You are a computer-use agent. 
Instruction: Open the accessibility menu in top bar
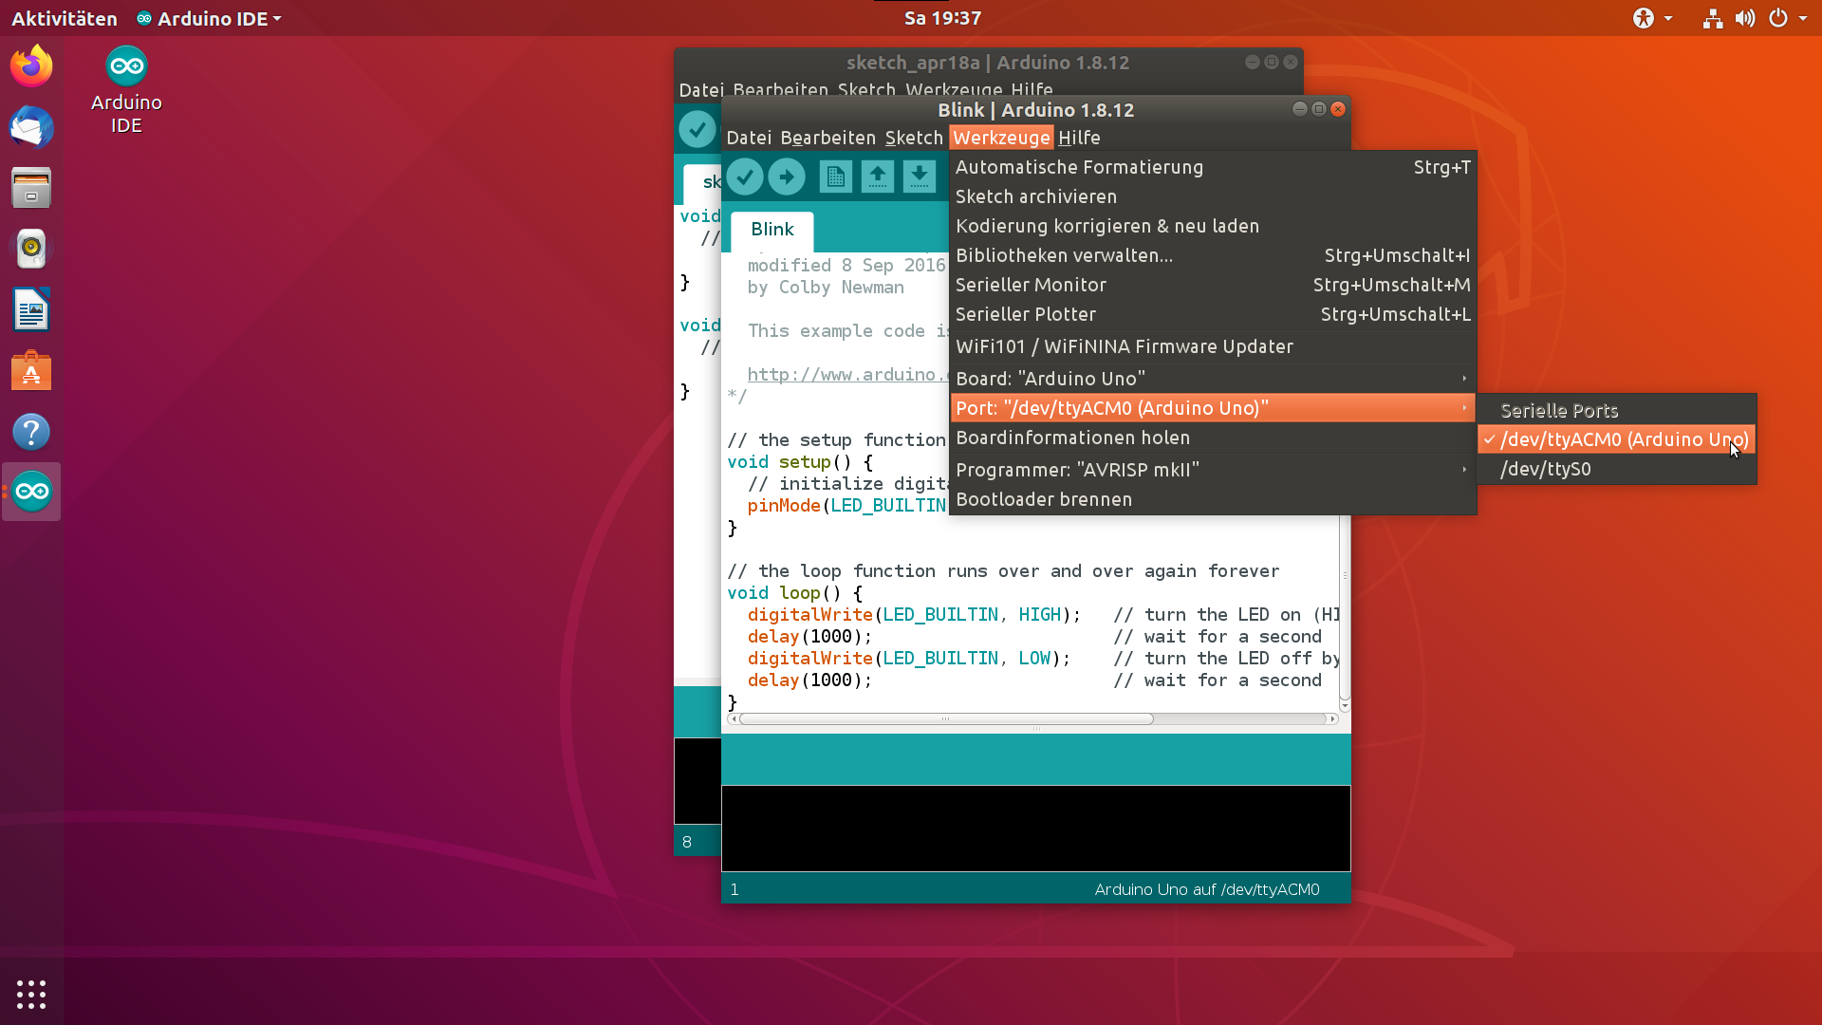click(1652, 18)
